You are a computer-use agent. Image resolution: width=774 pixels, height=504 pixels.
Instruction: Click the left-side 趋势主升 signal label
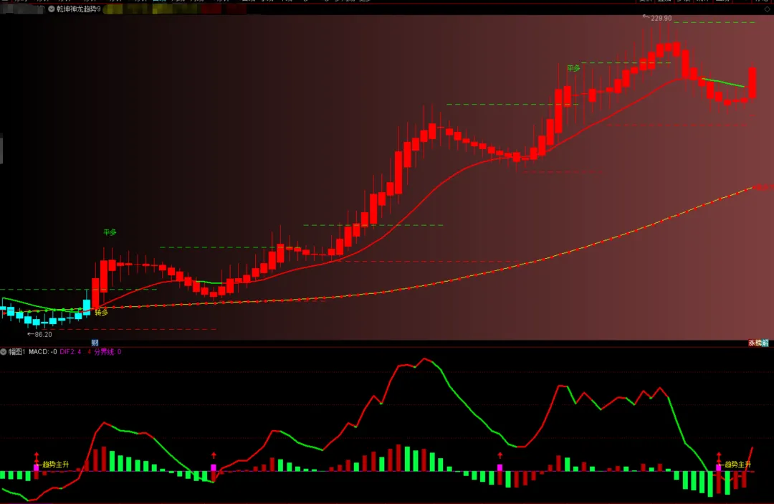[56, 465]
